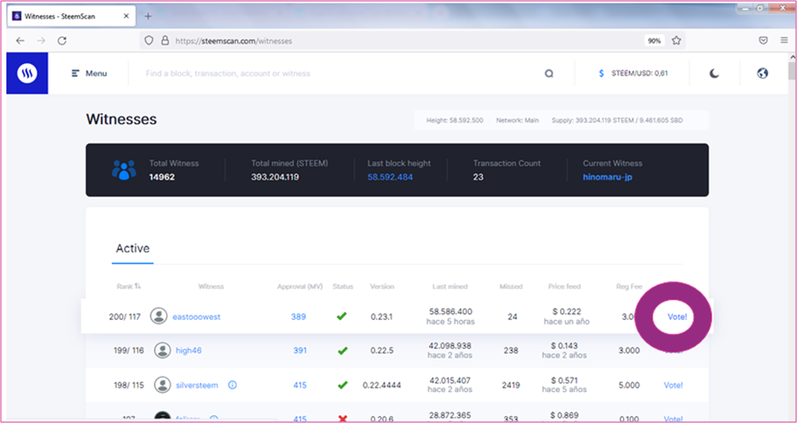Open witness silversteem profile link
This screenshot has height=423, width=797.
click(195, 385)
